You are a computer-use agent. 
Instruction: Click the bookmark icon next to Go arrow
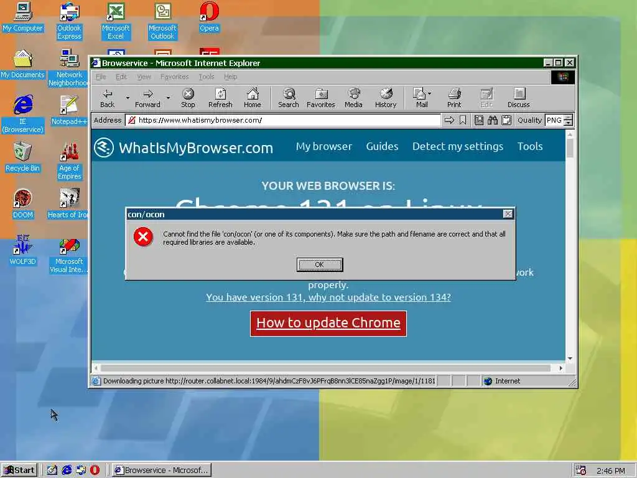click(463, 120)
